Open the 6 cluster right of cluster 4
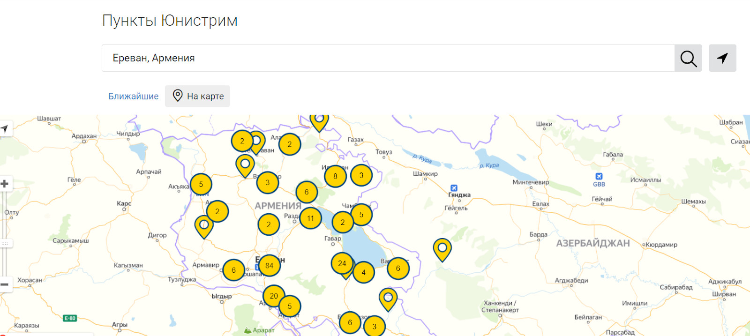750x336 pixels. click(x=398, y=269)
